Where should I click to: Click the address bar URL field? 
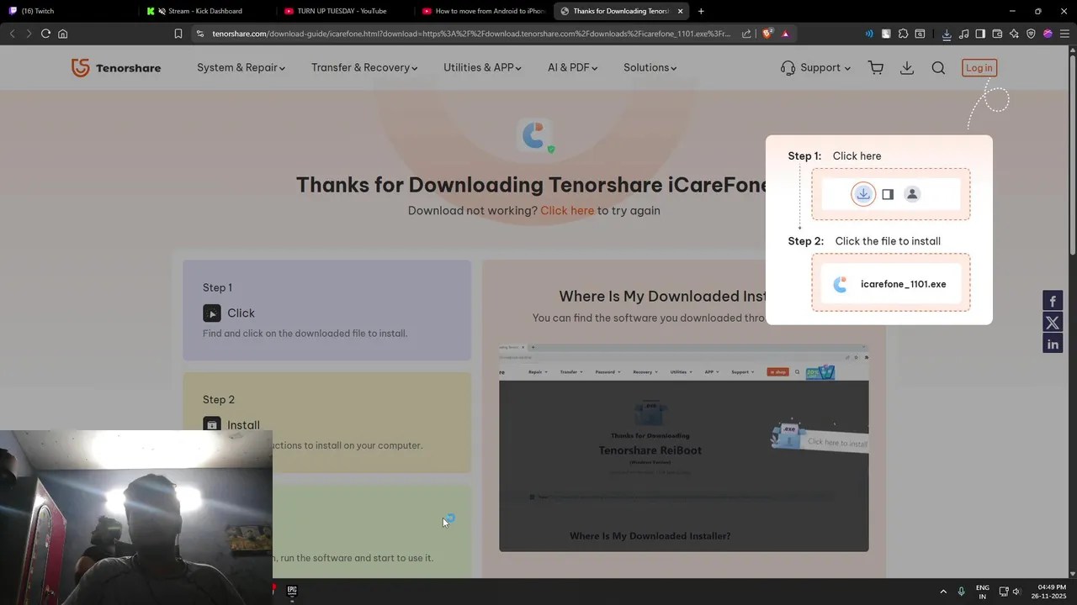471,34
